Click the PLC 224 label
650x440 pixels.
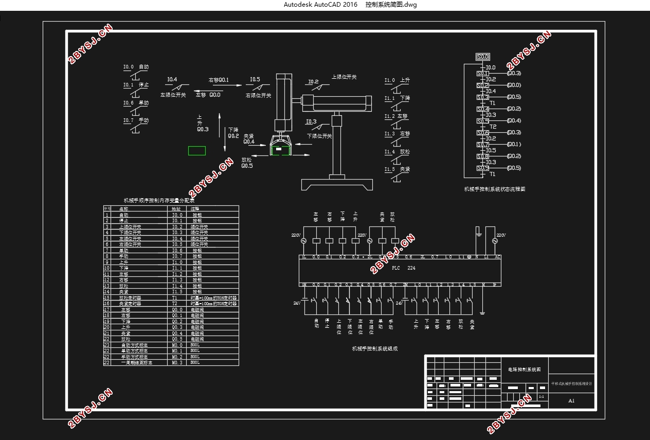404,268
